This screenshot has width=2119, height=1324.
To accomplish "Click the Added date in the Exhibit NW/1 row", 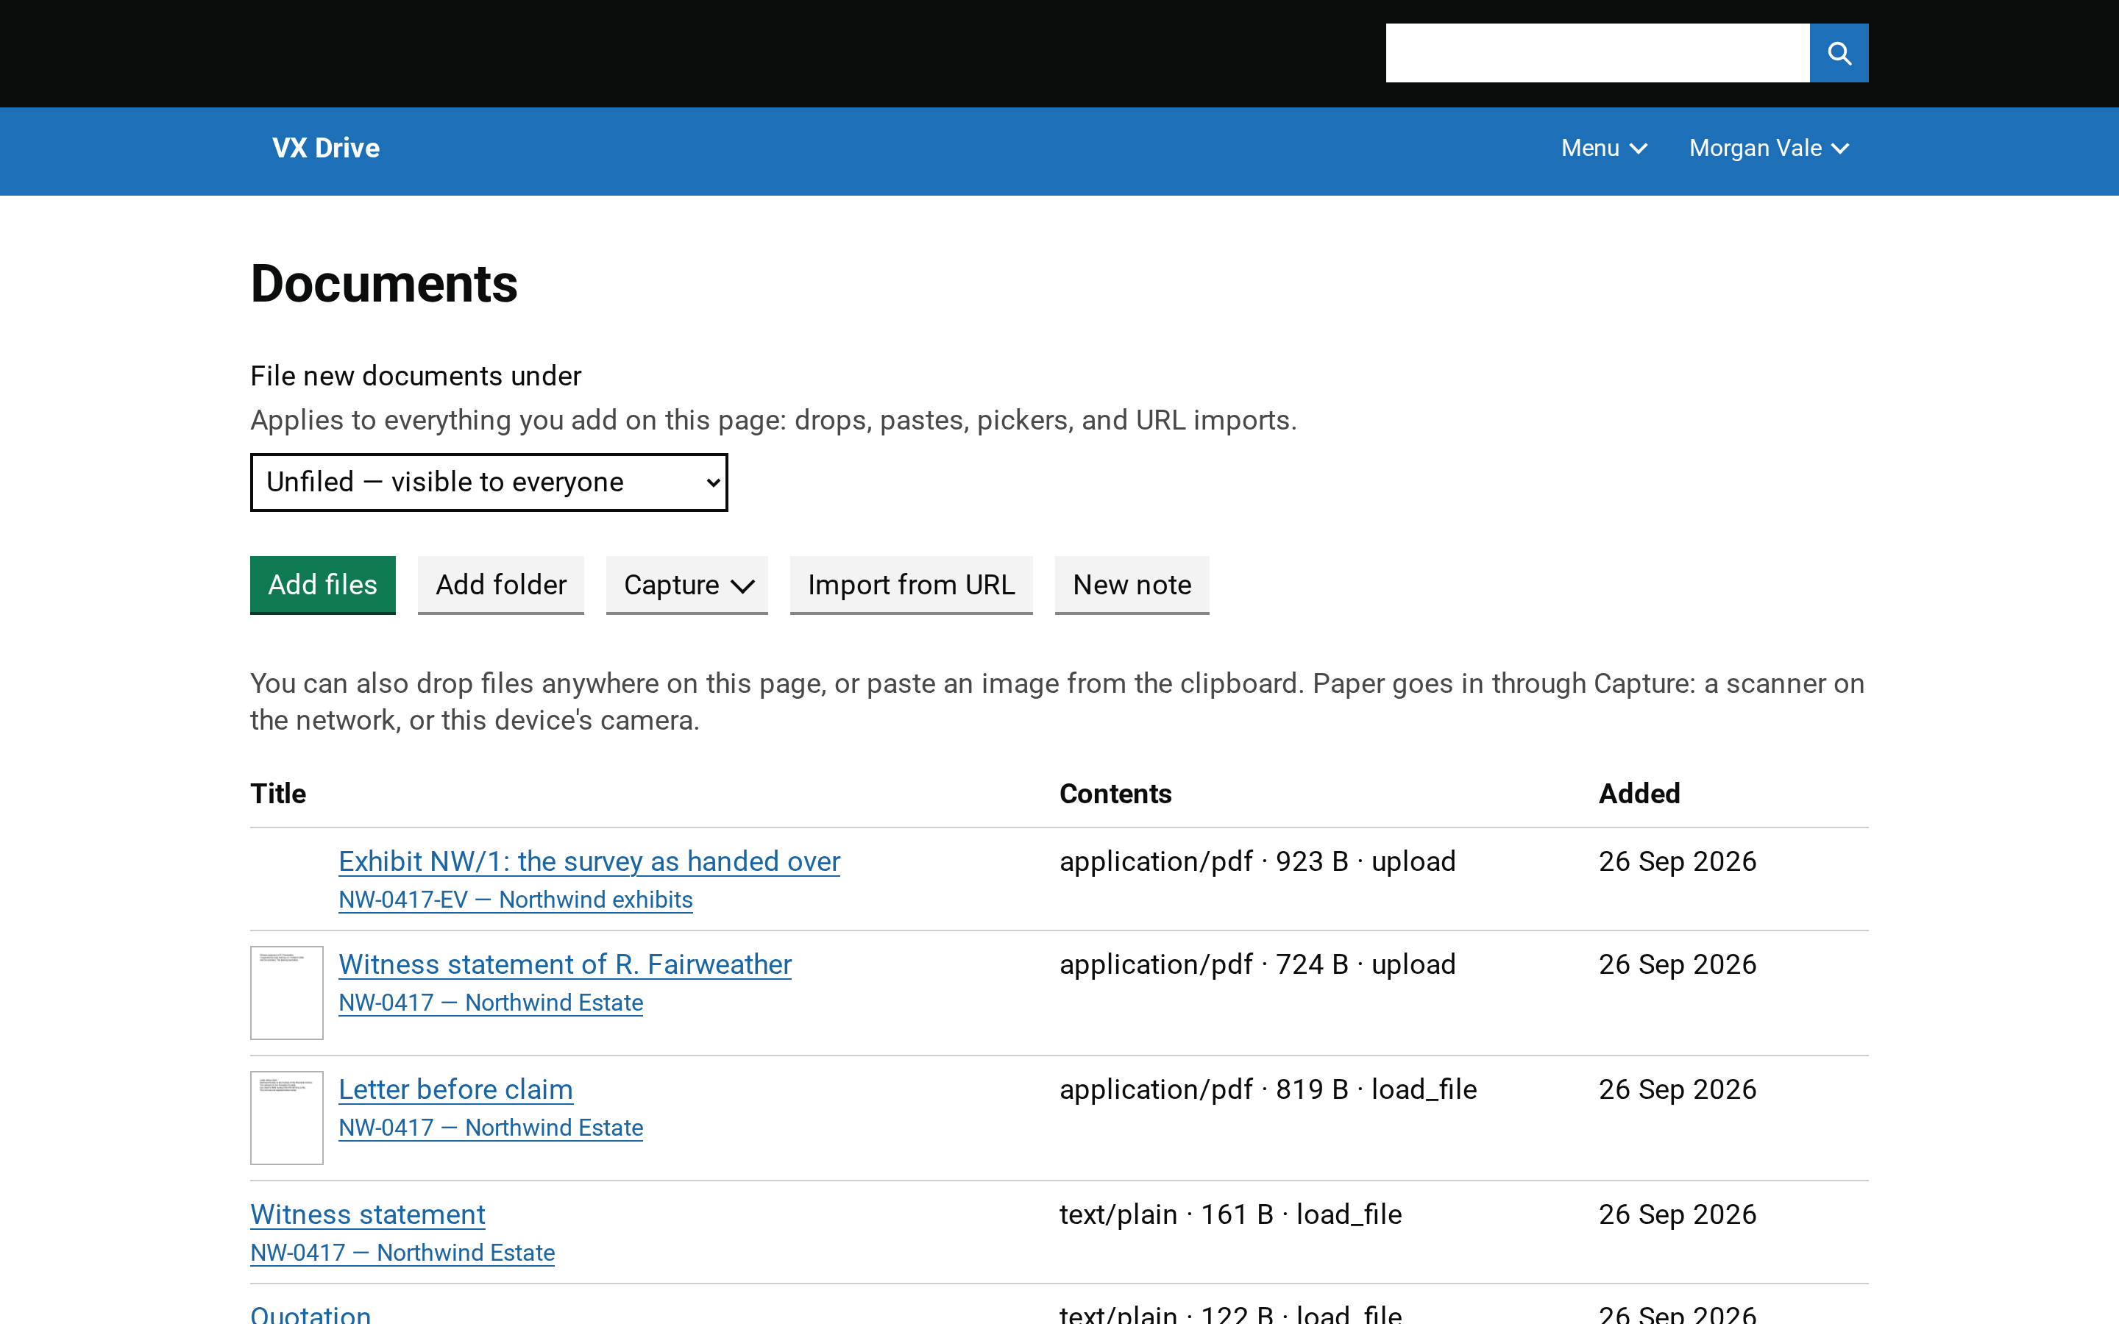I will click(x=1678, y=861).
